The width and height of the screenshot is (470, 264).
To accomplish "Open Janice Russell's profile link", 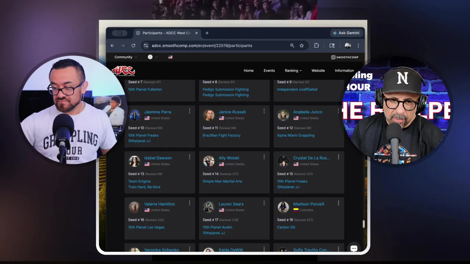I will pos(232,112).
